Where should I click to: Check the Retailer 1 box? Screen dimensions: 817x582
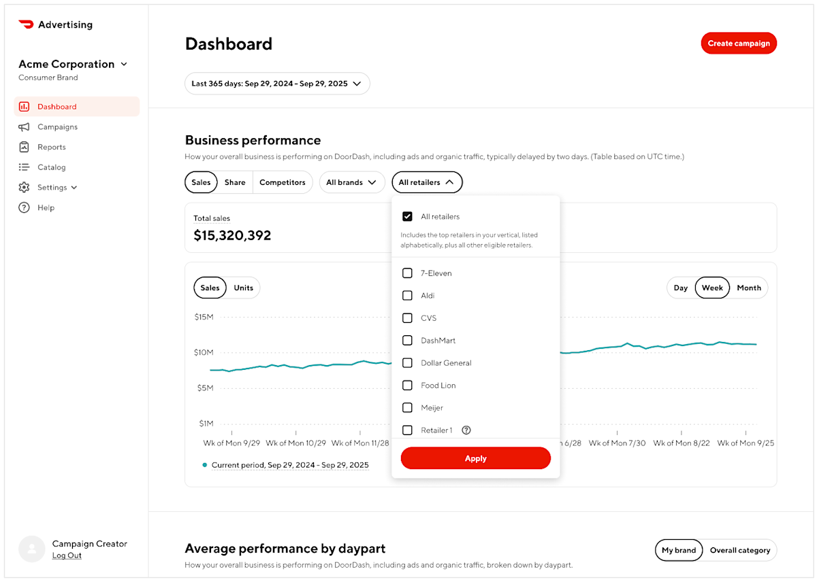click(x=407, y=430)
